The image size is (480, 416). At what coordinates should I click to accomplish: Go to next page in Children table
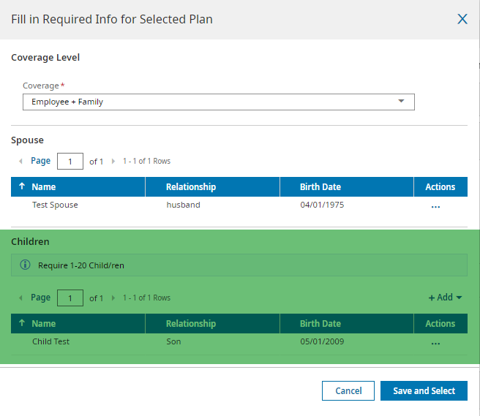[113, 298]
